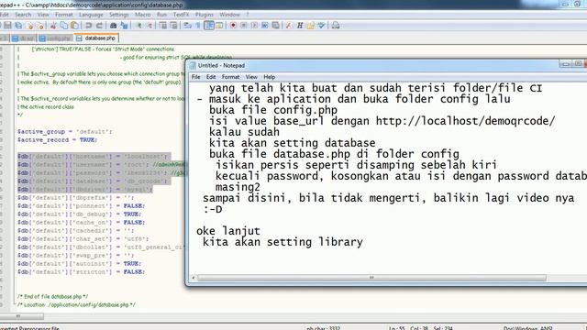Switch to the database.php tab
Image resolution: width=587 pixels, height=330 pixels.
click(x=96, y=38)
